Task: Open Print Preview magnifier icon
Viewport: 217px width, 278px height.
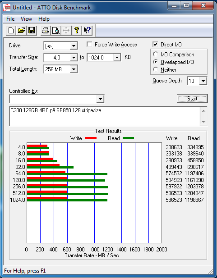Action: coord(56,31)
